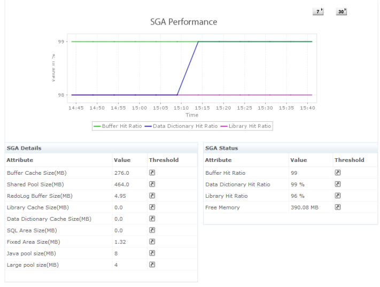Configure threshold for Data Dictionary Cache Size
The image size is (380, 287).
pyautogui.click(x=152, y=219)
